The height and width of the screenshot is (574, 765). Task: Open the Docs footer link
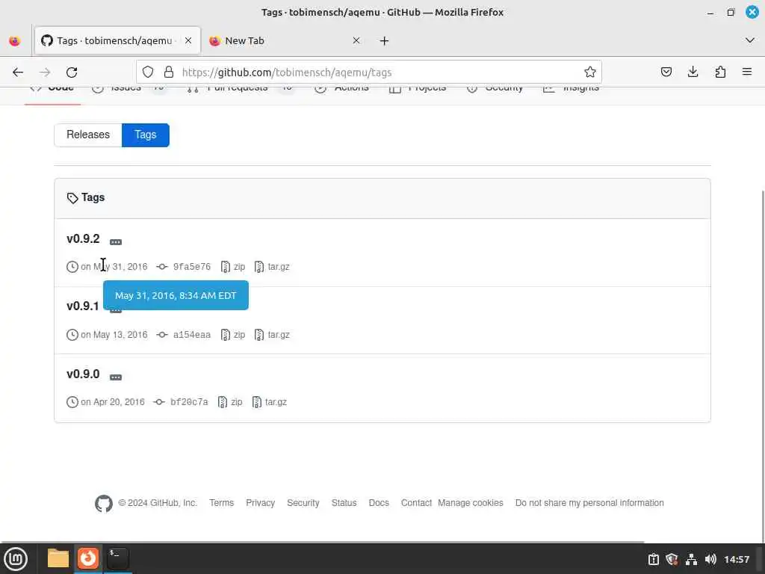point(379,503)
